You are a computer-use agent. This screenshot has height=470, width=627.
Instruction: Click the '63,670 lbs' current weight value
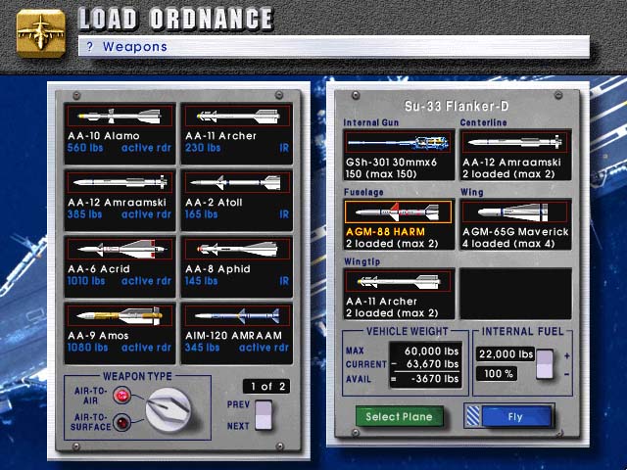click(432, 364)
